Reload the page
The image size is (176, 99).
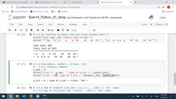12,7
